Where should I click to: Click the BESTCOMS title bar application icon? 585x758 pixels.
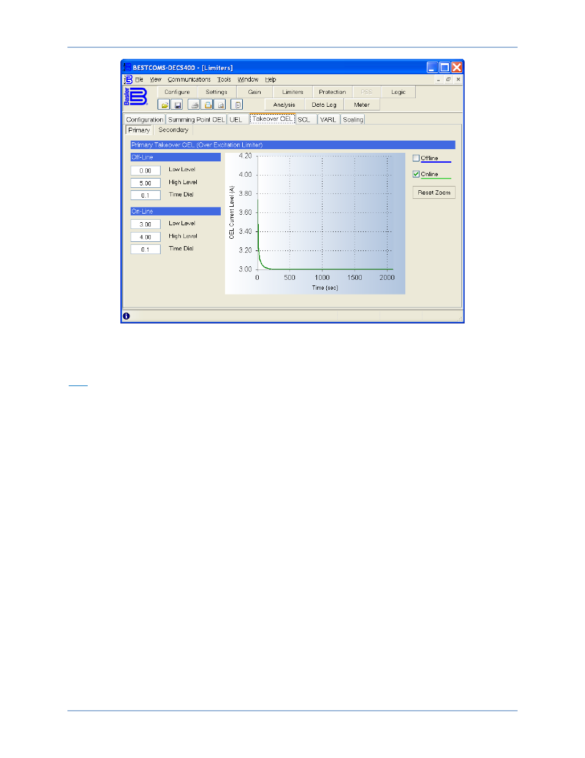(x=128, y=68)
